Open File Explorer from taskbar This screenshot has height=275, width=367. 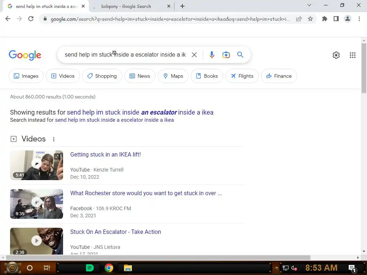128,268
